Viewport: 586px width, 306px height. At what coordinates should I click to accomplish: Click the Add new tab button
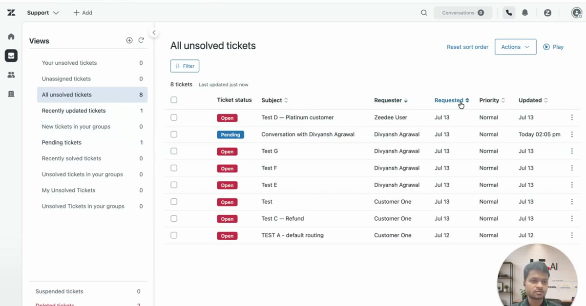point(83,13)
